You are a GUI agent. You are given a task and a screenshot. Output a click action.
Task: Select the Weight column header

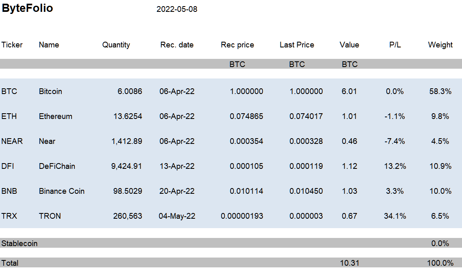point(440,45)
